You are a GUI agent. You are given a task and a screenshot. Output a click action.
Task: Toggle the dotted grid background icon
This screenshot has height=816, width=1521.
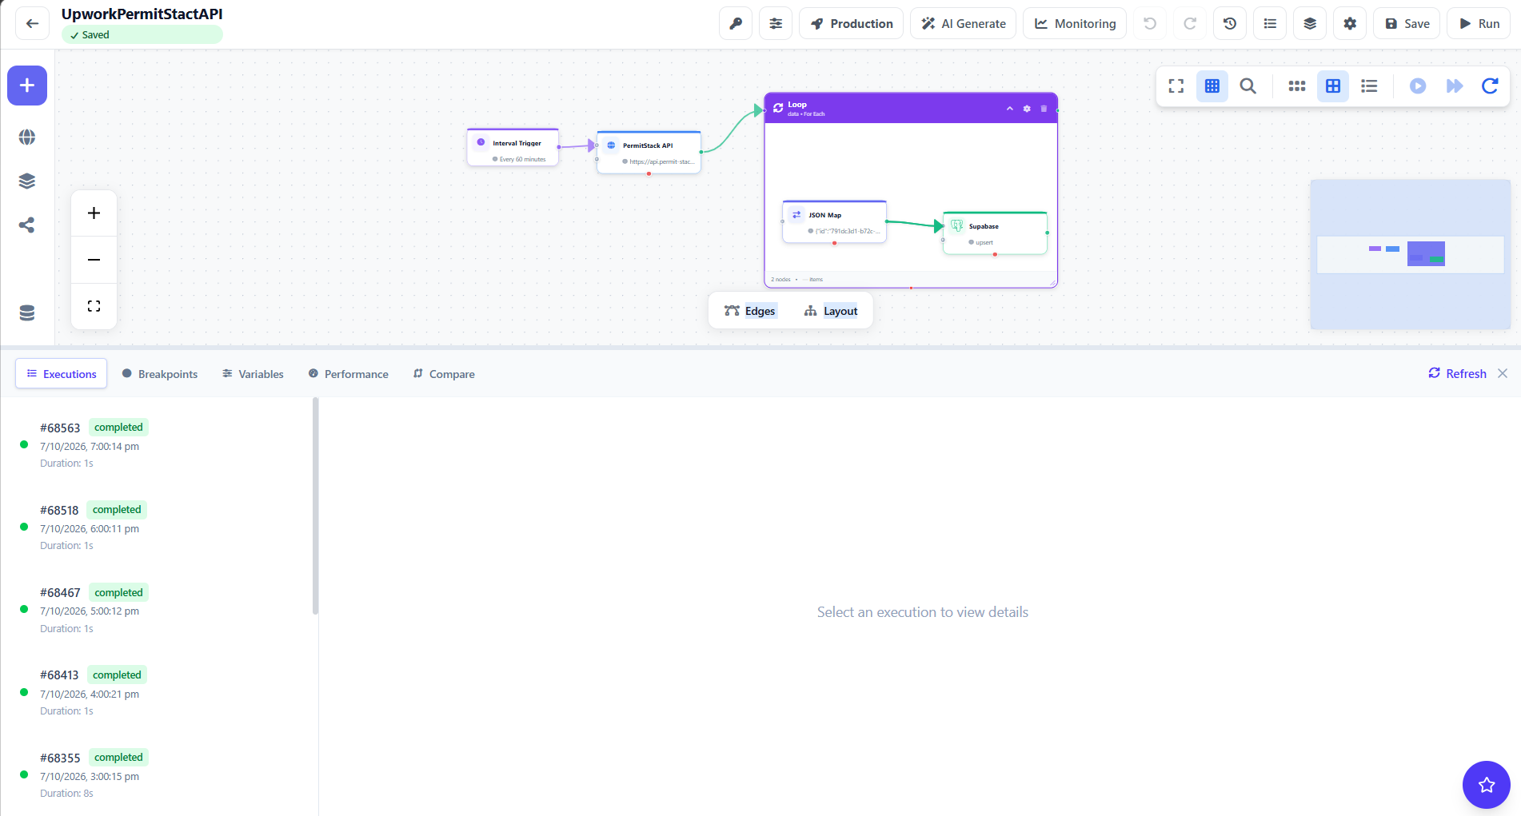click(x=1212, y=86)
